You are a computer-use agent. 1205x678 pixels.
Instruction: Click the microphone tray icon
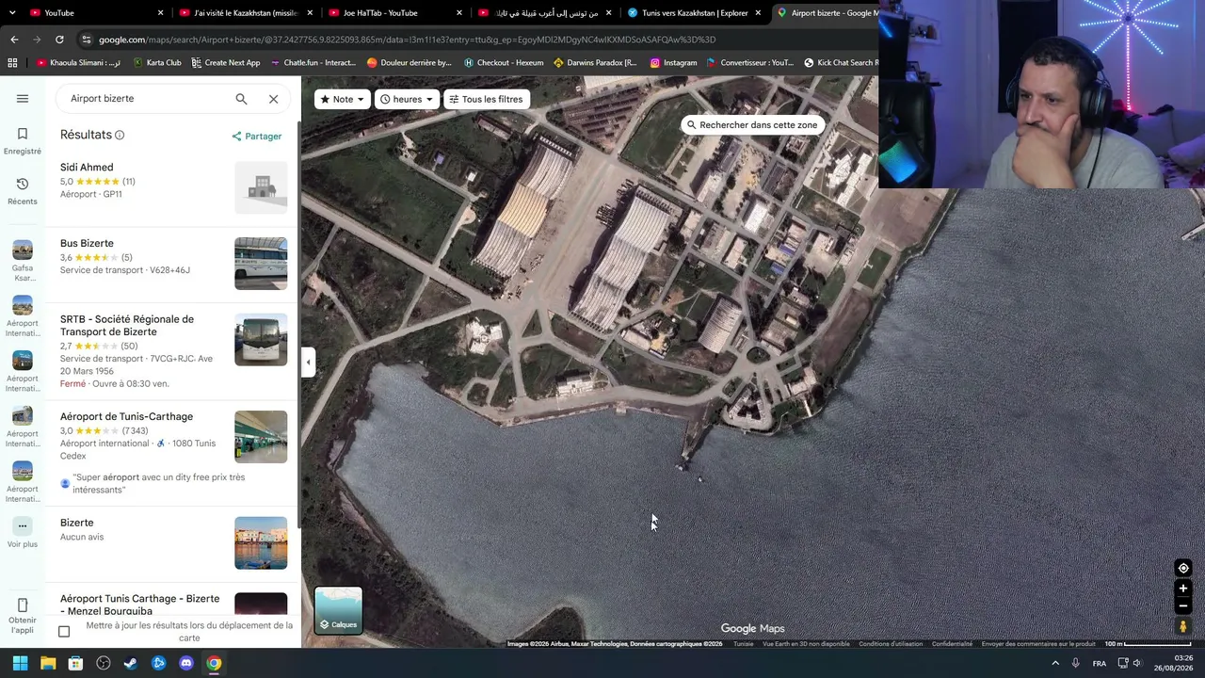coord(1076,663)
